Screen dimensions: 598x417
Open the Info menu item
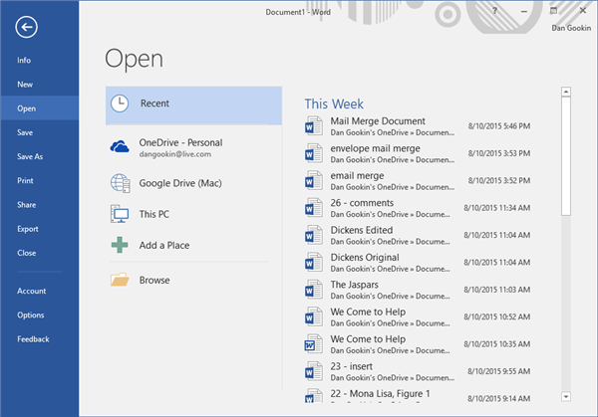24,61
